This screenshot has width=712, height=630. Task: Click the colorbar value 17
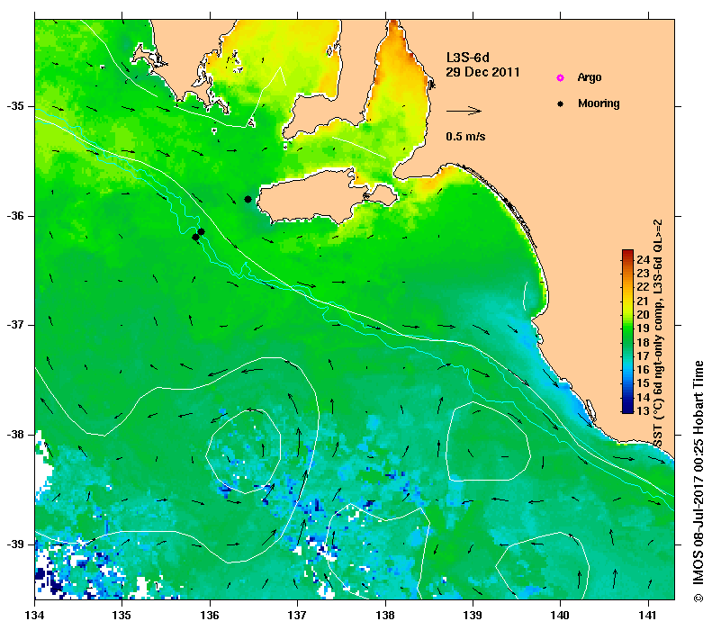click(x=643, y=355)
